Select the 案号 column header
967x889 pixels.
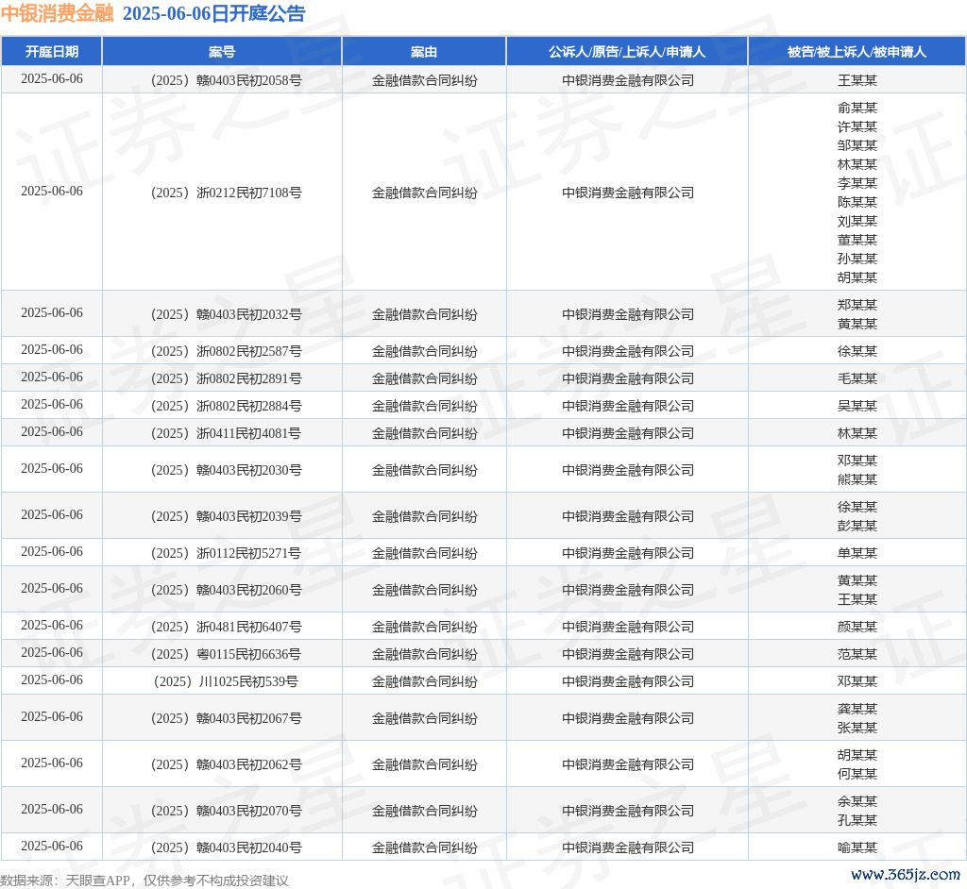[x=222, y=52]
